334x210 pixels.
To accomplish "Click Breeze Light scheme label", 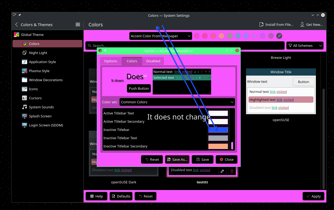I will (281, 57).
